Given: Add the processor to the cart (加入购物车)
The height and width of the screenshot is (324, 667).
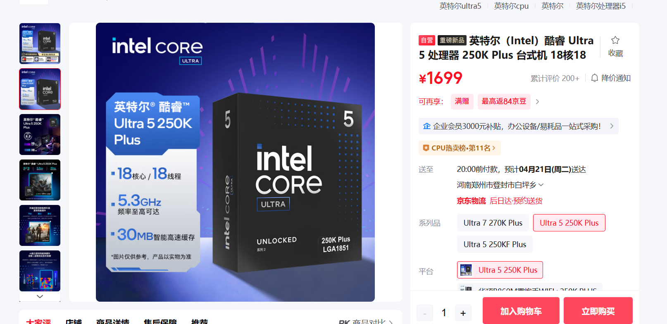Looking at the screenshot, I should coord(521,311).
